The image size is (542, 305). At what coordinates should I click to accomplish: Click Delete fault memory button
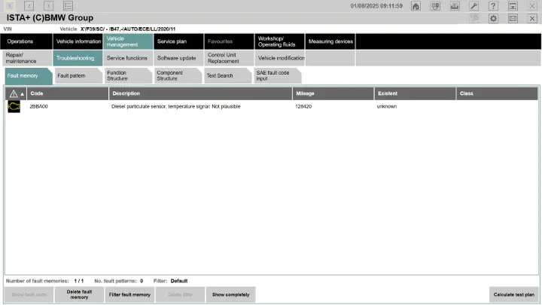(x=79, y=294)
